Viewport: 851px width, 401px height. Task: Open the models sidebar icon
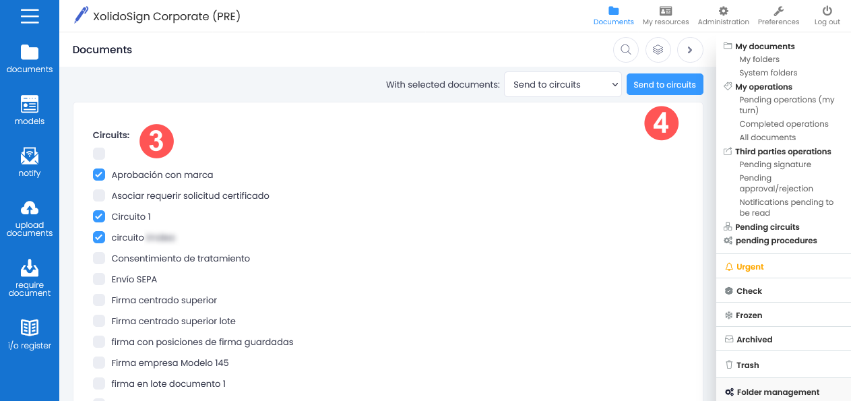(30, 104)
